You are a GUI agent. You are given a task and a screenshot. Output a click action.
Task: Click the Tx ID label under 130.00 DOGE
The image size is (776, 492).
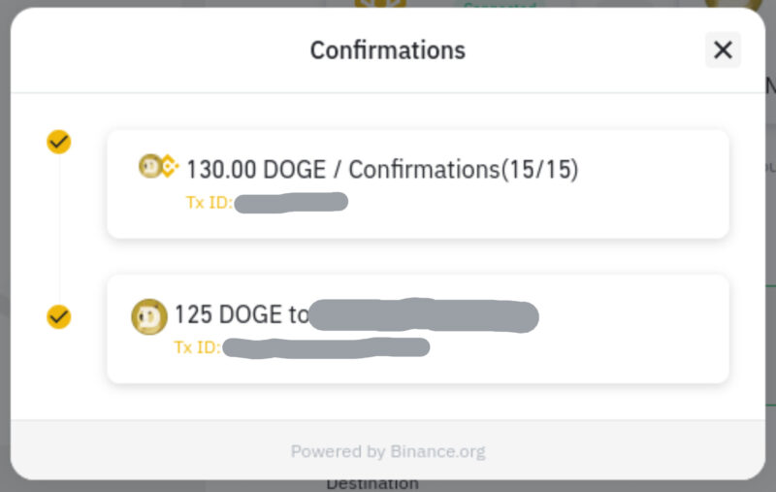[x=209, y=203]
